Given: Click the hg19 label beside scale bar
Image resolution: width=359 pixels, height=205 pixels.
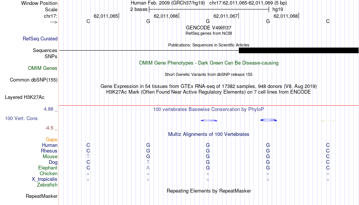Looking at the screenshot, I should coord(278,9).
